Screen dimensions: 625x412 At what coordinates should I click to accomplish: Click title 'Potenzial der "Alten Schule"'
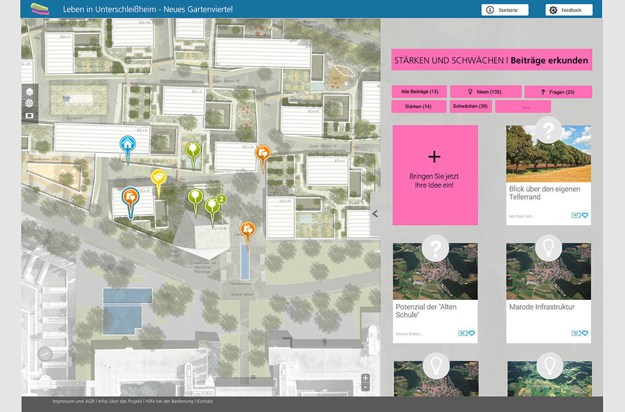[426, 311]
